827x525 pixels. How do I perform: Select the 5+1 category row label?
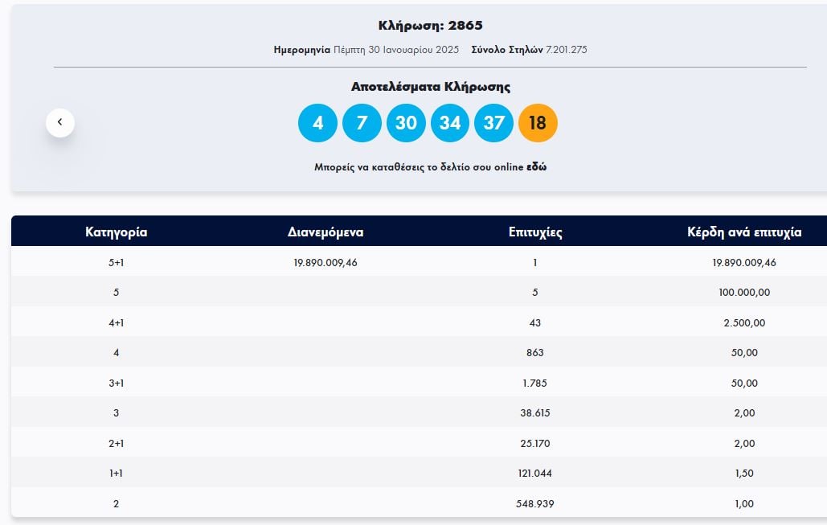tap(117, 262)
